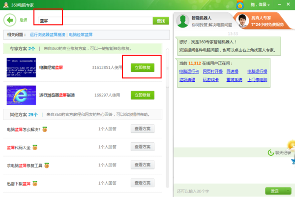Open question 蓝屏代码大全
The image size is (295, 197).
19,148
